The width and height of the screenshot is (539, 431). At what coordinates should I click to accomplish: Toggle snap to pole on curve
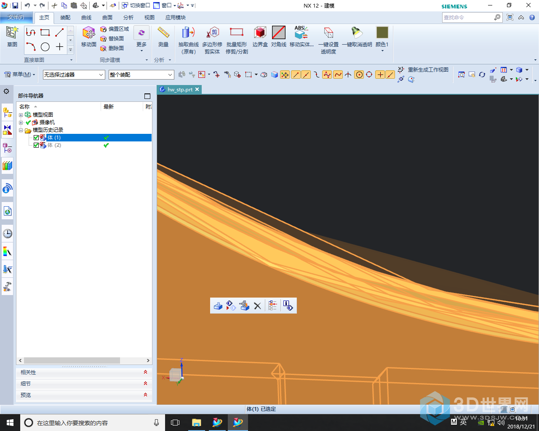[x=327, y=74]
